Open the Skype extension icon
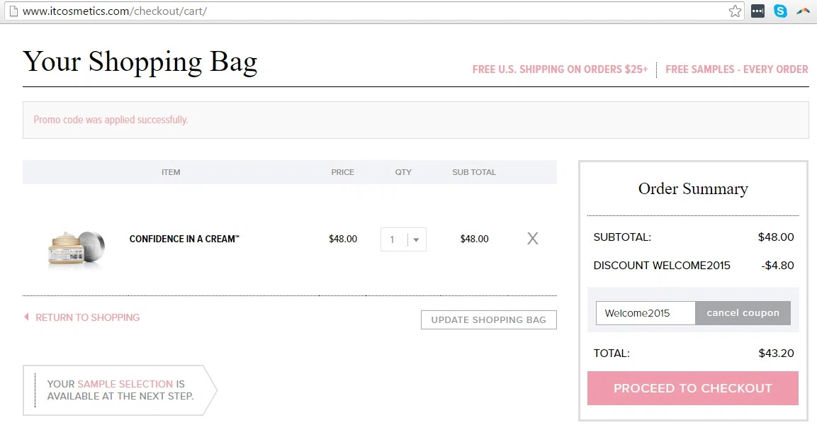The width and height of the screenshot is (817, 430). (x=780, y=11)
